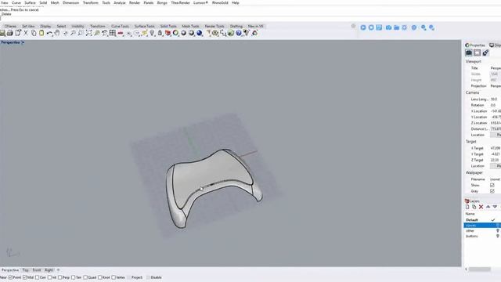
Task: Switch to the Front viewport tab
Action: (x=37, y=270)
